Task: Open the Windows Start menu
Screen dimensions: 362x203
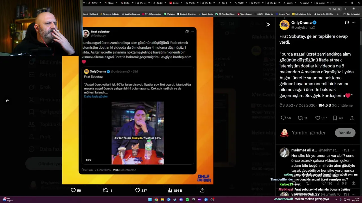Action: point(150,200)
